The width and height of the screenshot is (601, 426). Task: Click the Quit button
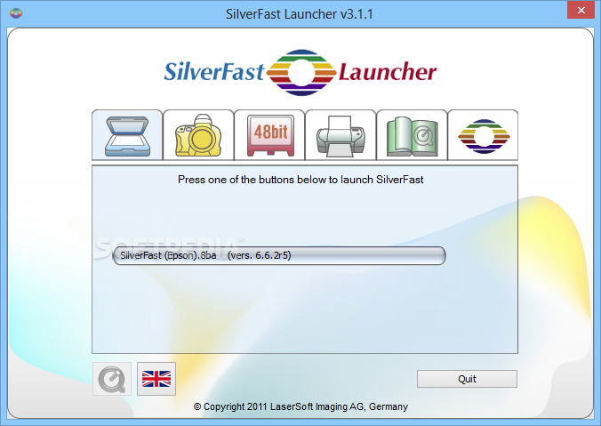(467, 379)
